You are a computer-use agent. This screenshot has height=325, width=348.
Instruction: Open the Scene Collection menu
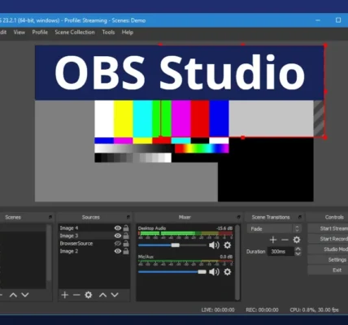[75, 32]
